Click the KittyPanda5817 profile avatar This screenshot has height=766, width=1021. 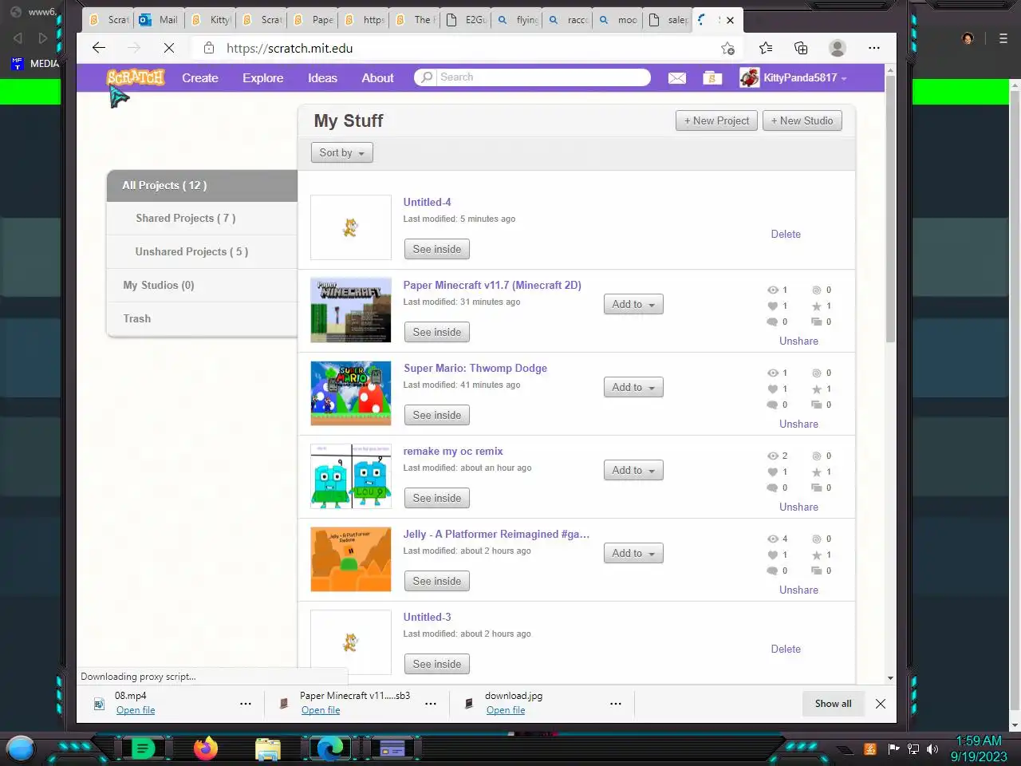750,77
